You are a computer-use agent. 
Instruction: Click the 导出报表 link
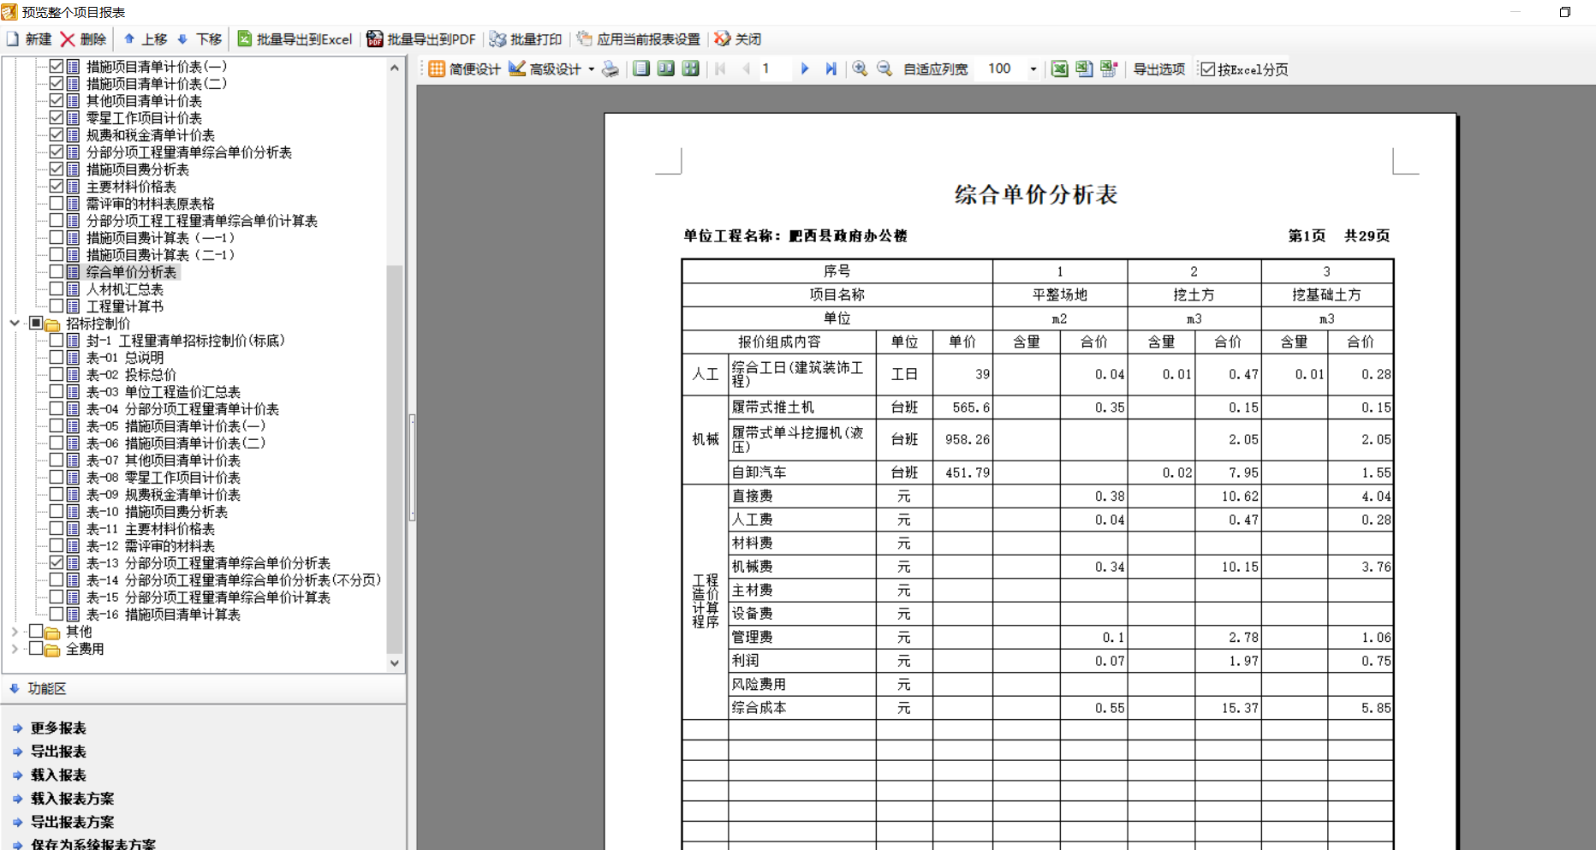58,752
